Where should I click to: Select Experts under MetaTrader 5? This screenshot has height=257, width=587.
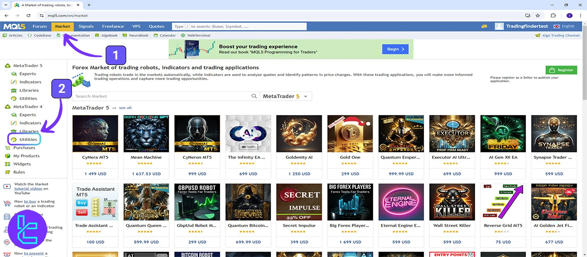pyautogui.click(x=28, y=74)
